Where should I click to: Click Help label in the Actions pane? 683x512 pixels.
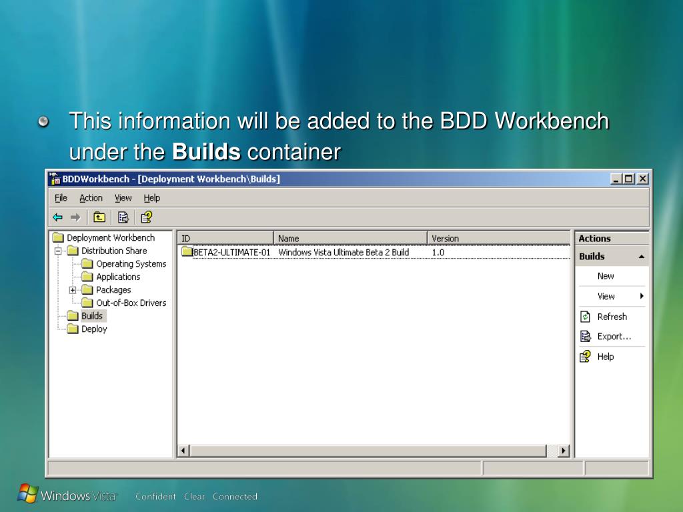click(x=606, y=357)
